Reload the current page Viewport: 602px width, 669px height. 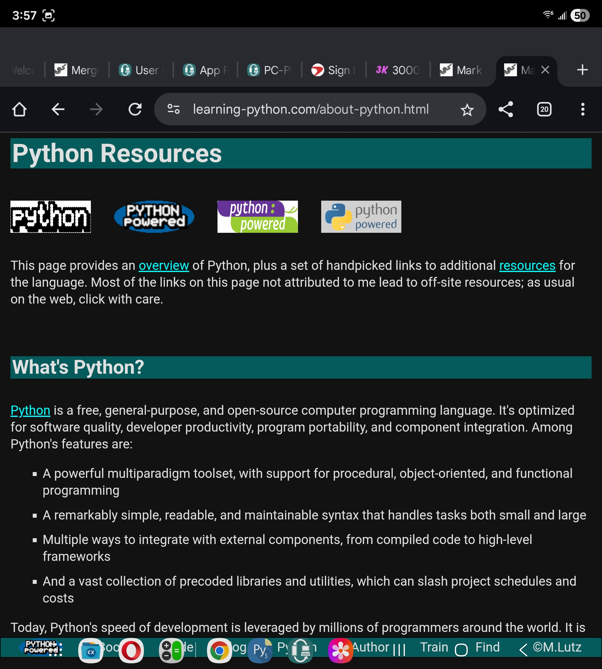(x=135, y=109)
